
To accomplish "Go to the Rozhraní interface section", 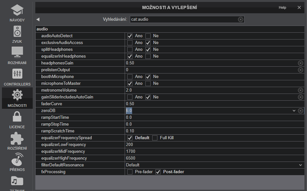I will 17,56.
